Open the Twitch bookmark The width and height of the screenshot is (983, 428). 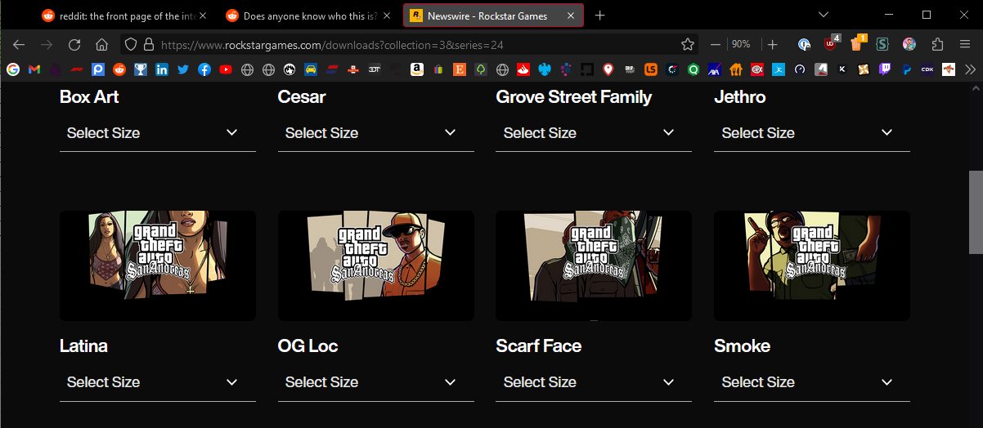pyautogui.click(x=885, y=69)
